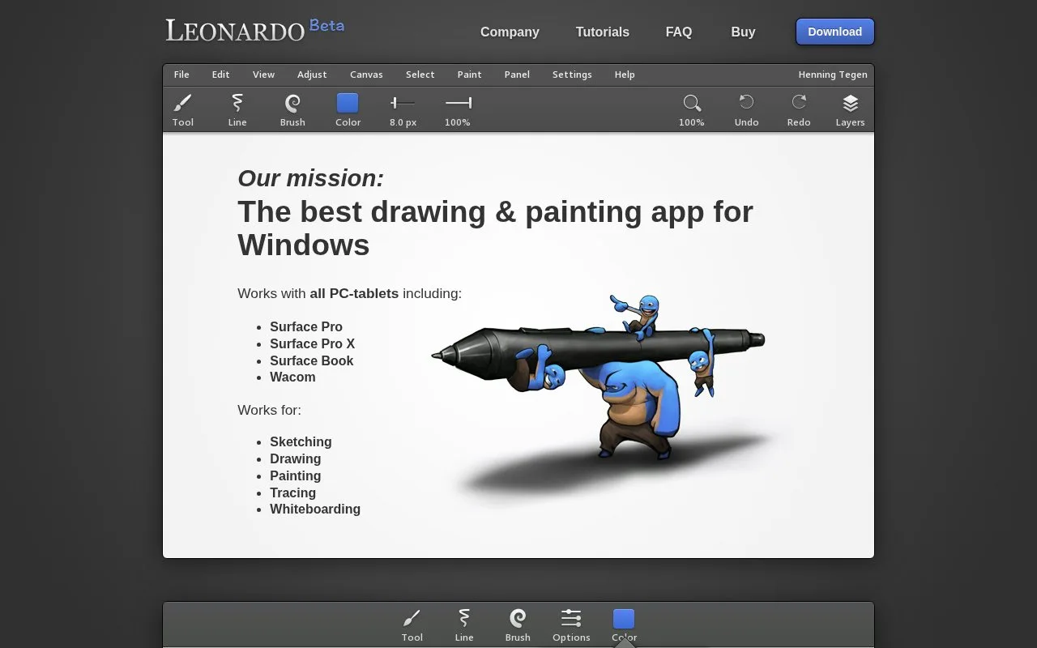Open the Buy page
This screenshot has height=648, width=1037.
click(743, 32)
